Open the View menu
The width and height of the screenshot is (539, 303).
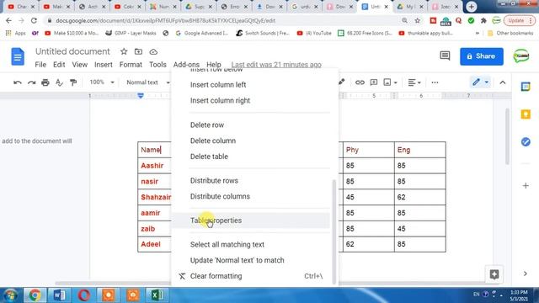[80, 65]
